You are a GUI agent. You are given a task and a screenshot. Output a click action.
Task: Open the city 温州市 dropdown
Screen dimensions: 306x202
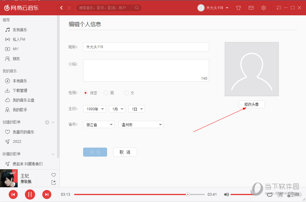pyautogui.click(x=141, y=124)
